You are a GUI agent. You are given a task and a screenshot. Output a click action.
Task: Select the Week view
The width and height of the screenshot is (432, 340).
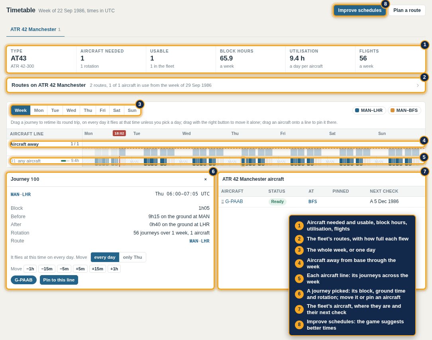pos(21,110)
